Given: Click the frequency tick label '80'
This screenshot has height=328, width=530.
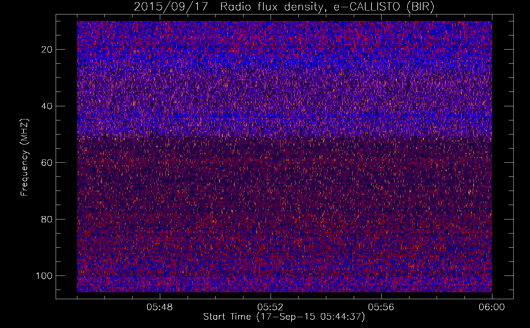Looking at the screenshot, I should (x=47, y=219).
